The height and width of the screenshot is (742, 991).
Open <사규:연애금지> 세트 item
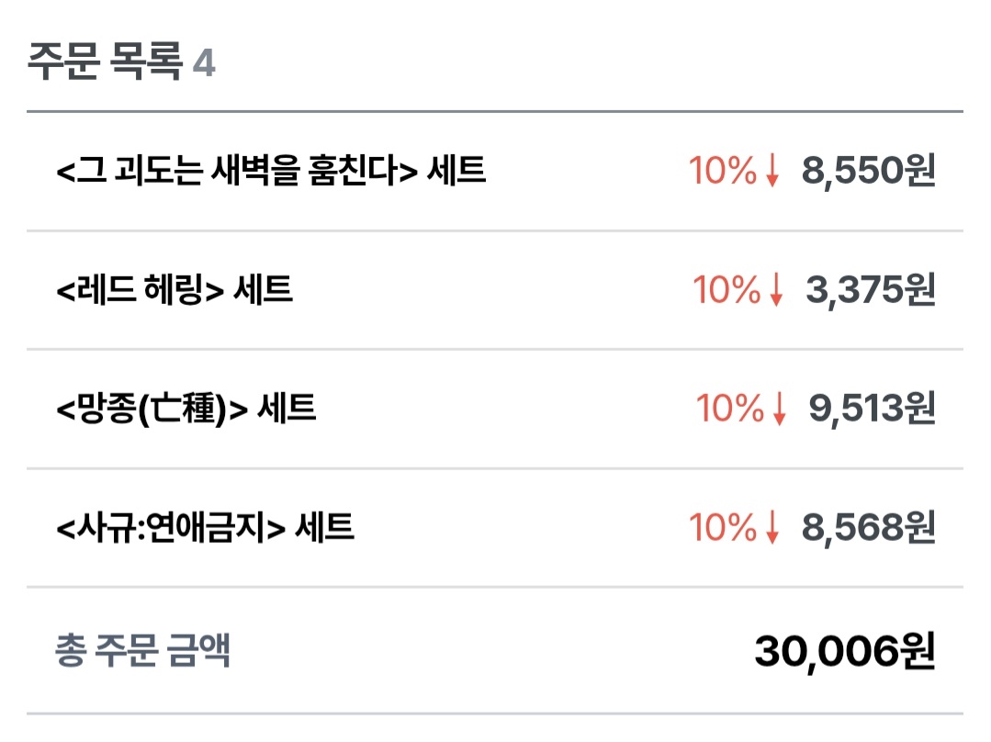205,527
